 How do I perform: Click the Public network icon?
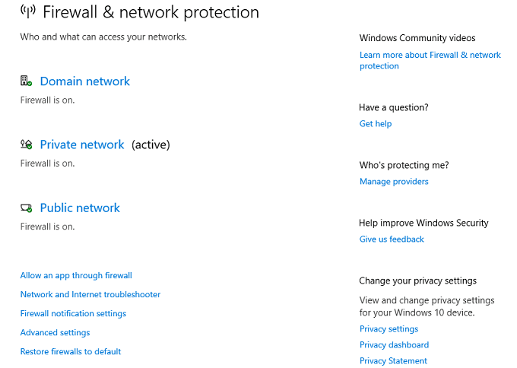[26, 208]
